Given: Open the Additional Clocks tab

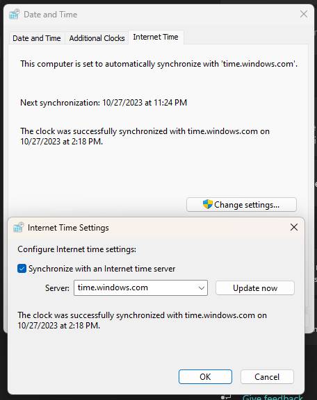Looking at the screenshot, I should click(97, 38).
